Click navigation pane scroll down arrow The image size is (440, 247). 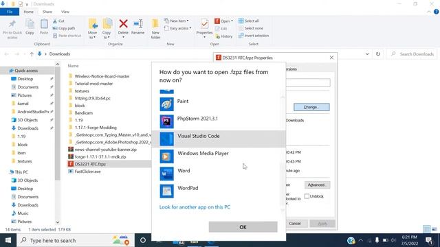point(58,222)
